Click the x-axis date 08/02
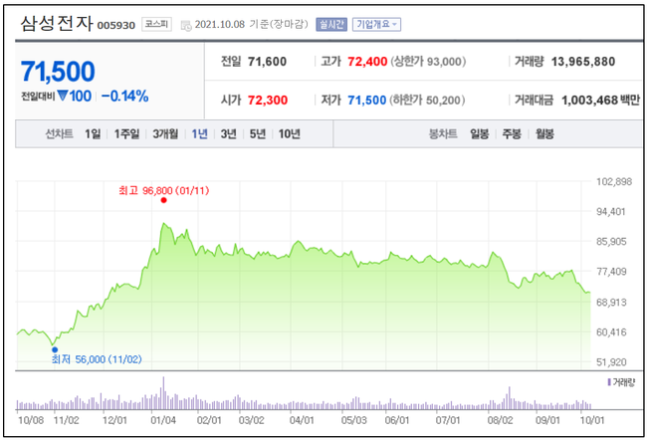 (x=500, y=420)
